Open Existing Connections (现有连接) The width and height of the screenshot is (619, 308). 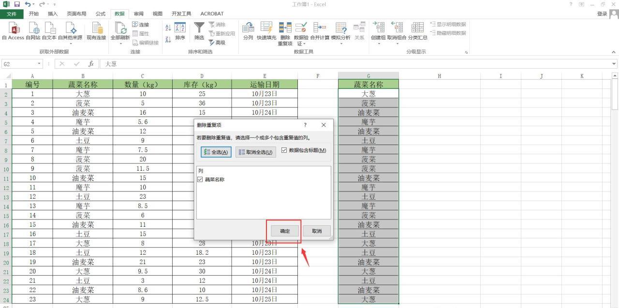click(x=96, y=31)
